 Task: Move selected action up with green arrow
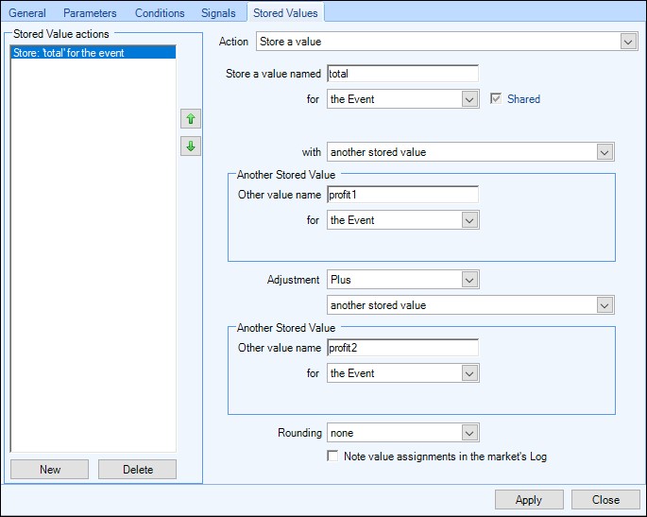(191, 119)
